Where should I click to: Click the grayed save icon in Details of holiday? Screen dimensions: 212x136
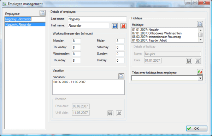pyautogui.click(x=189, y=61)
